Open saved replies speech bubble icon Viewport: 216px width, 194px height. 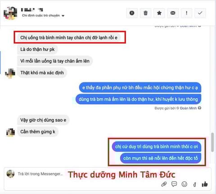pos(174,184)
